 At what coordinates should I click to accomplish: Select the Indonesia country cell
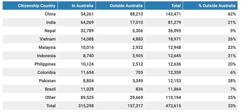point(46,56)
